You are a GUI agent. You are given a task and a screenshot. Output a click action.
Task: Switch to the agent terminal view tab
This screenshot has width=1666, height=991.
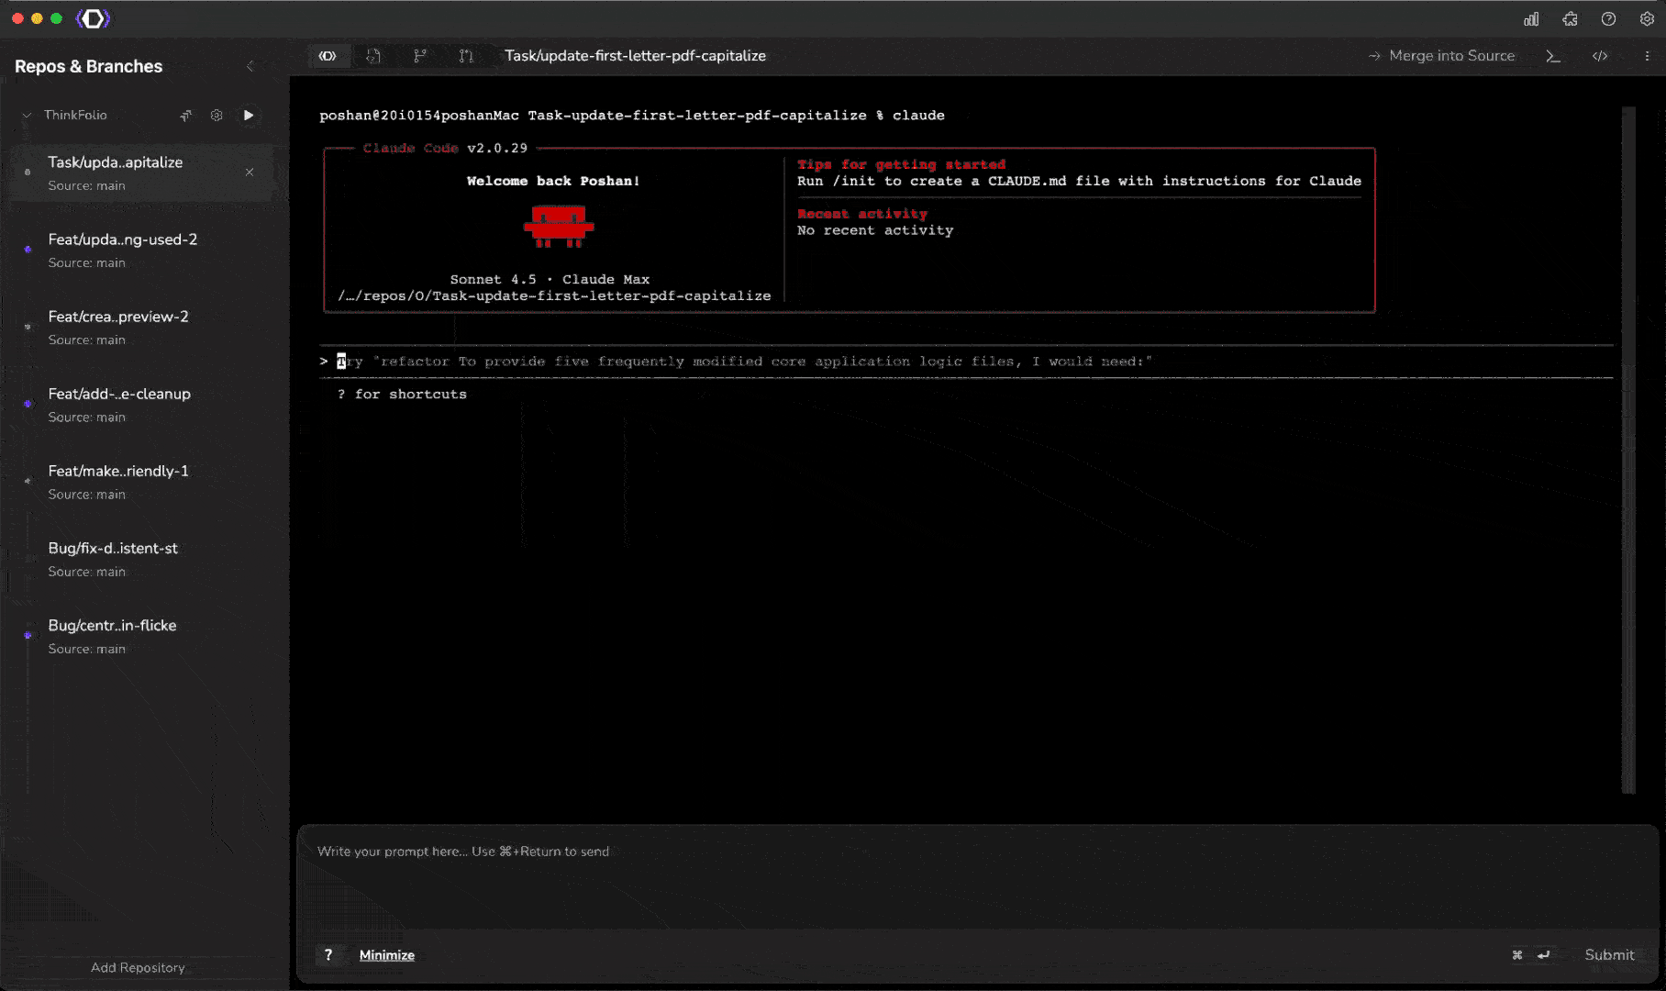point(328,56)
